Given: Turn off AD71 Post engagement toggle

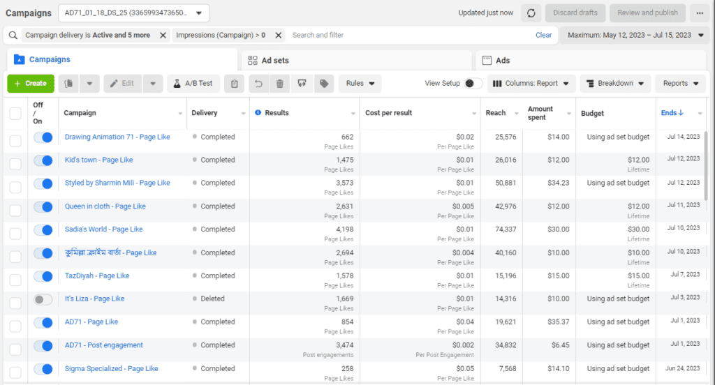Looking at the screenshot, I should tap(43, 346).
